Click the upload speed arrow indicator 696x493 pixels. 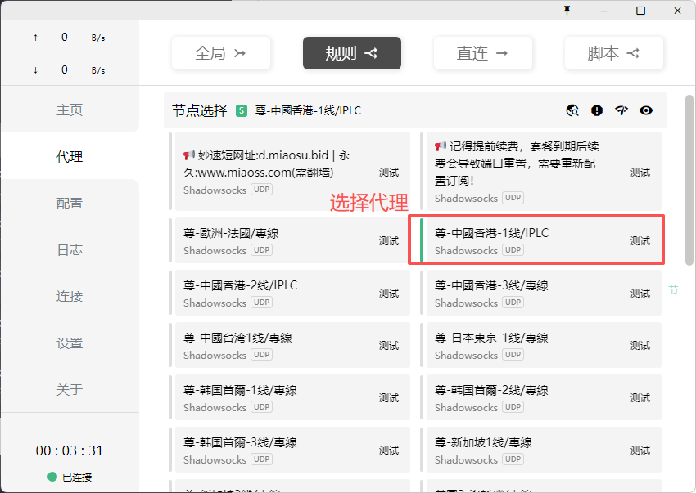pos(35,38)
